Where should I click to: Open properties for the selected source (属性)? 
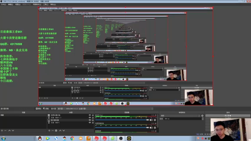pos(39,108)
